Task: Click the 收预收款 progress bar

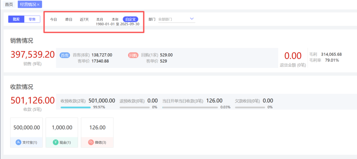Action: pos(76,107)
